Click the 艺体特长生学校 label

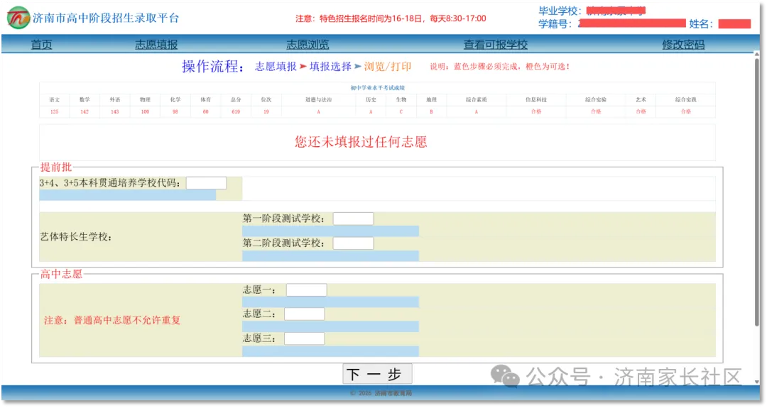tap(76, 237)
